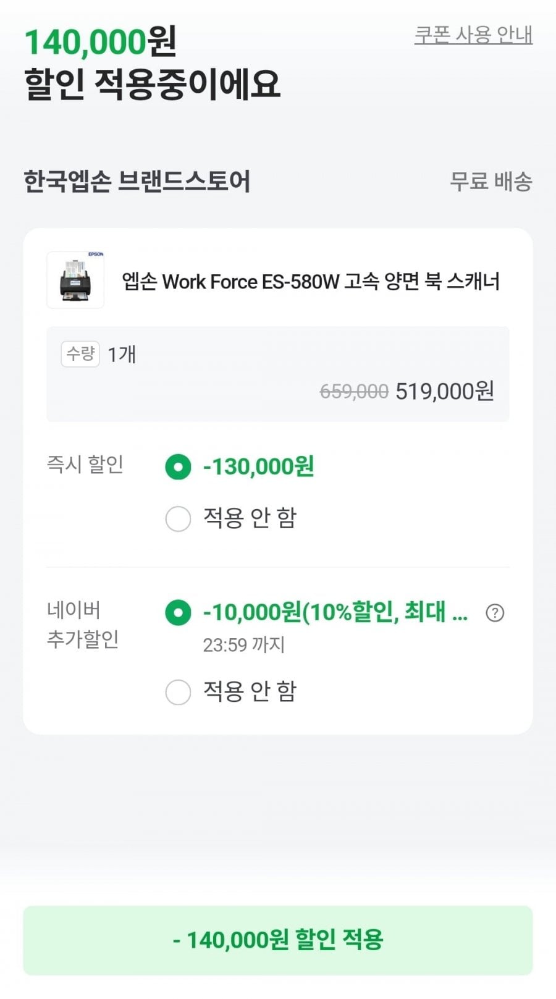Select 적용 안 함 radio under 즉시 할인

tap(178, 518)
